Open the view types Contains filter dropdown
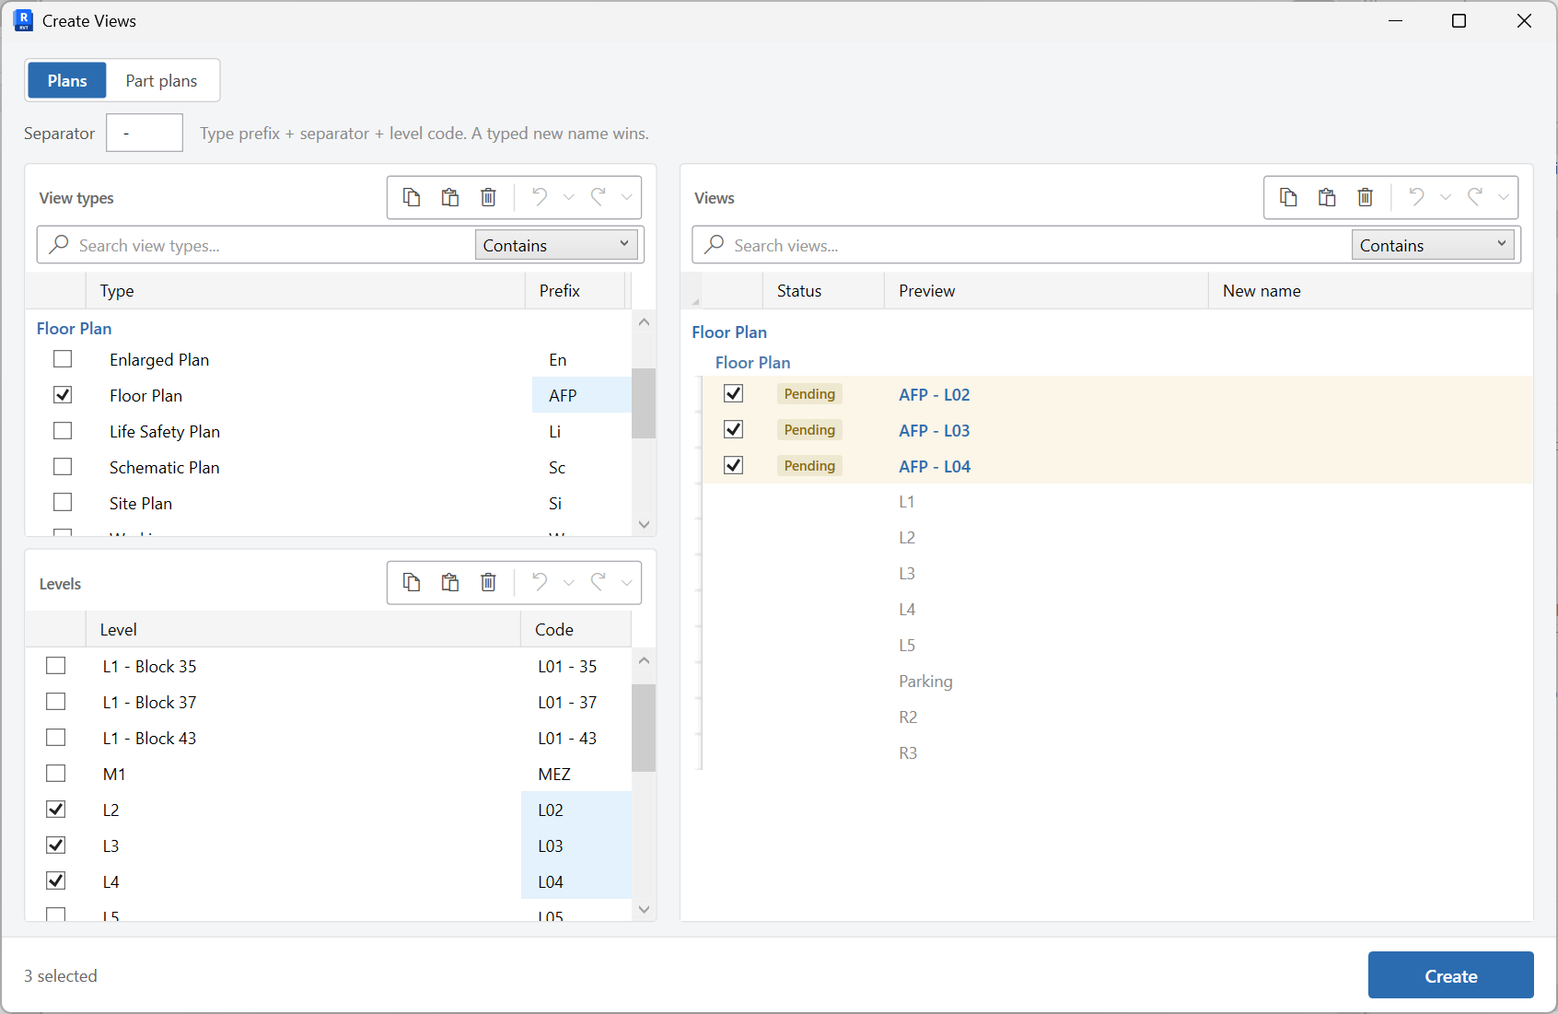 coord(556,245)
